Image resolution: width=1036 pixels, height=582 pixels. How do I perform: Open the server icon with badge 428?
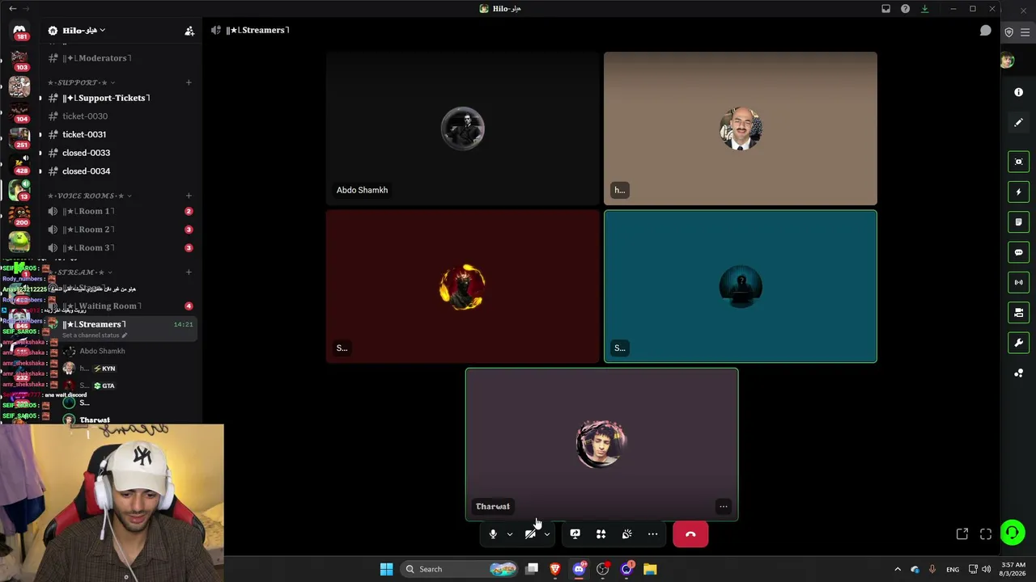click(x=19, y=164)
